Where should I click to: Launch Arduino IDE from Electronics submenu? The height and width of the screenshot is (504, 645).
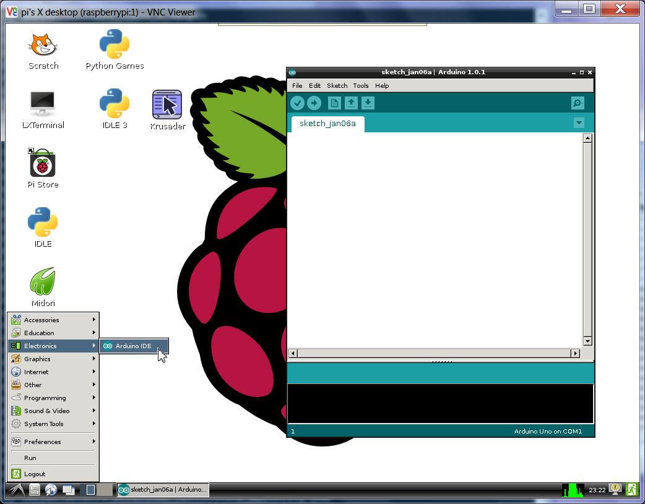(133, 346)
